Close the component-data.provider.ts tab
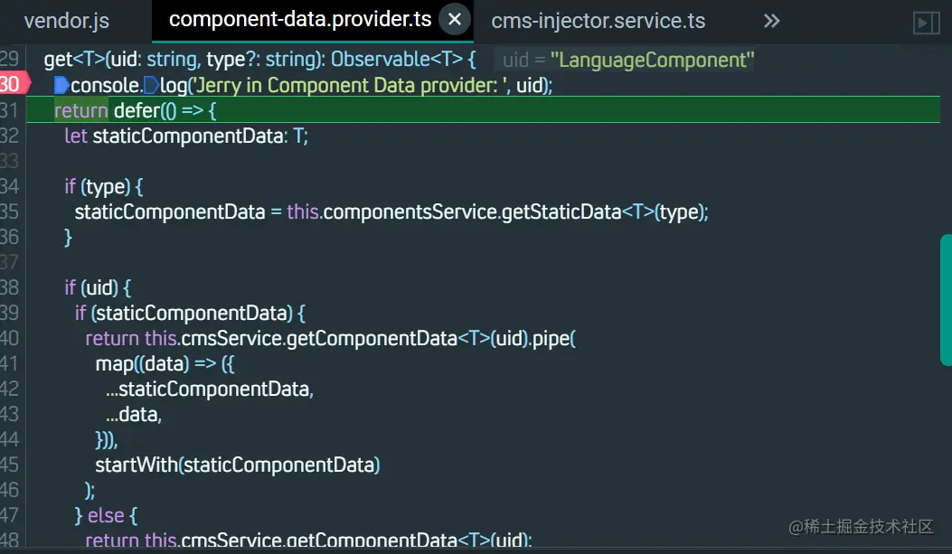 coord(455,20)
